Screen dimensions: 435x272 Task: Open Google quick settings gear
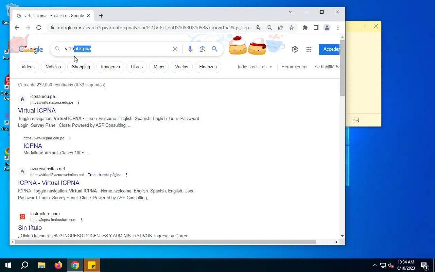point(295,49)
